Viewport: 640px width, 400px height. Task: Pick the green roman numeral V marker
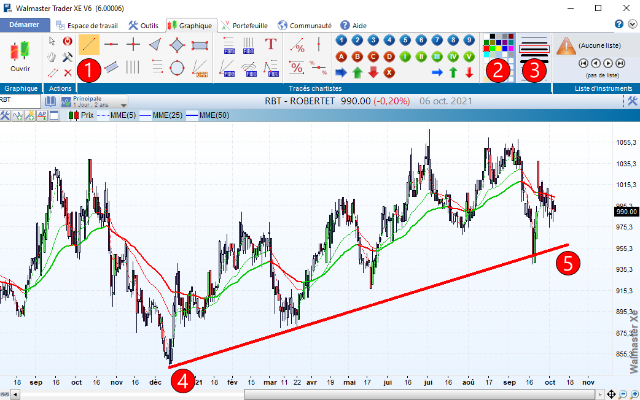click(x=469, y=56)
